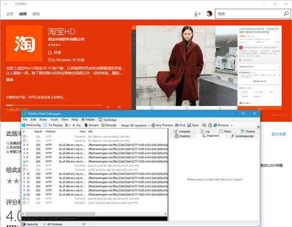Click the Remove X icon in Fiddler toolbar

[67, 125]
